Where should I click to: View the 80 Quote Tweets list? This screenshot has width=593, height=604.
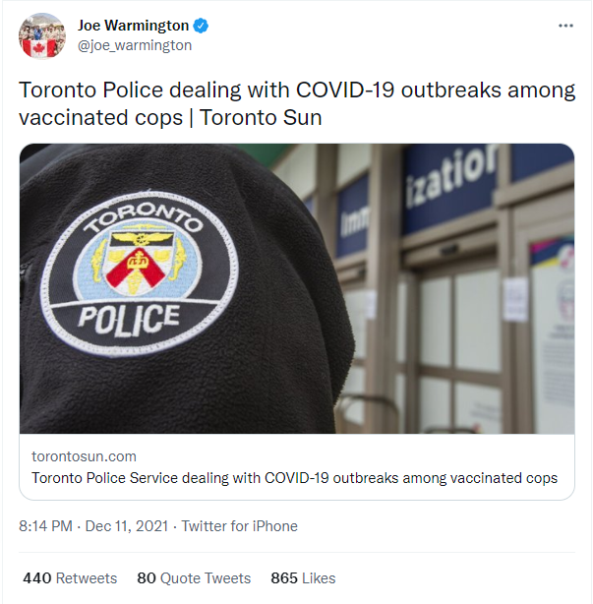click(194, 578)
